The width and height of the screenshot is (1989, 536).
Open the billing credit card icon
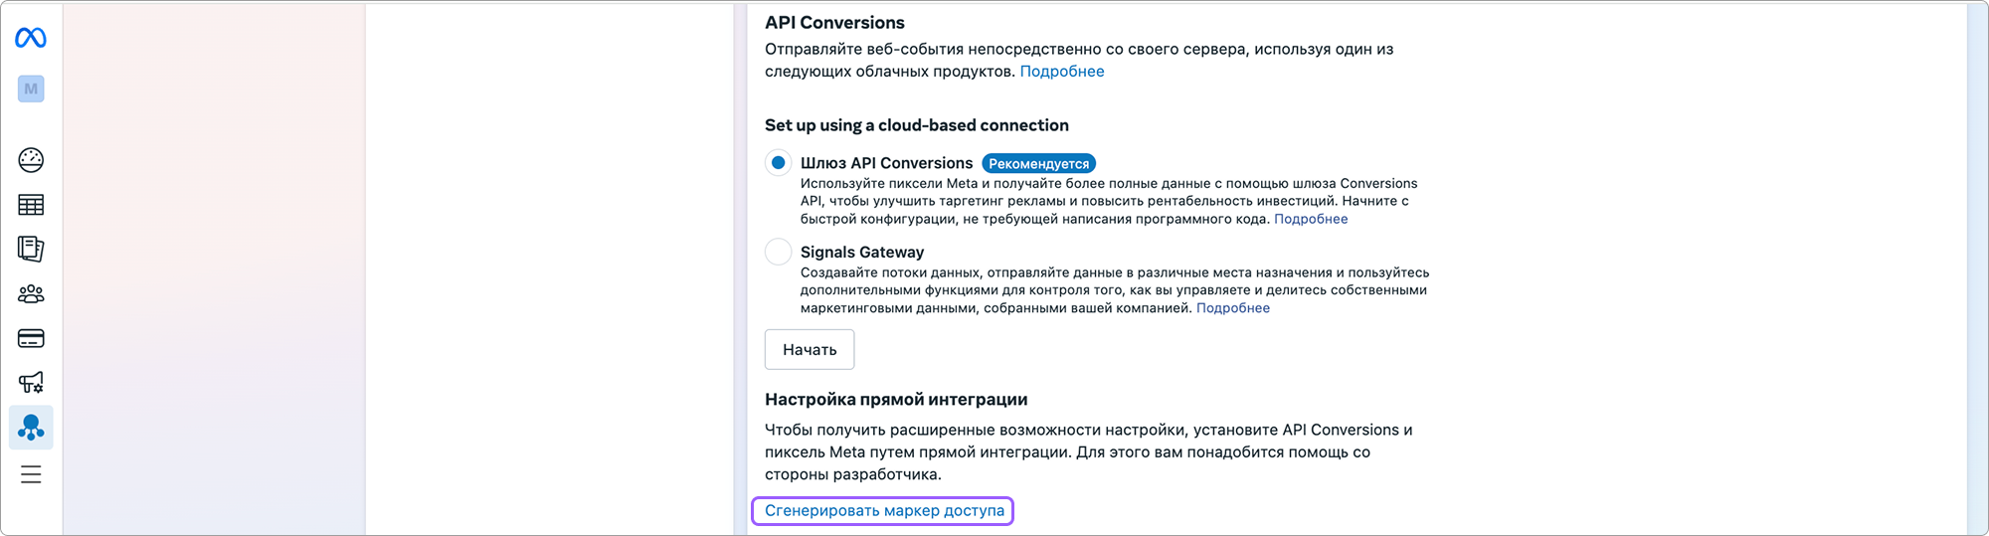pyautogui.click(x=31, y=338)
